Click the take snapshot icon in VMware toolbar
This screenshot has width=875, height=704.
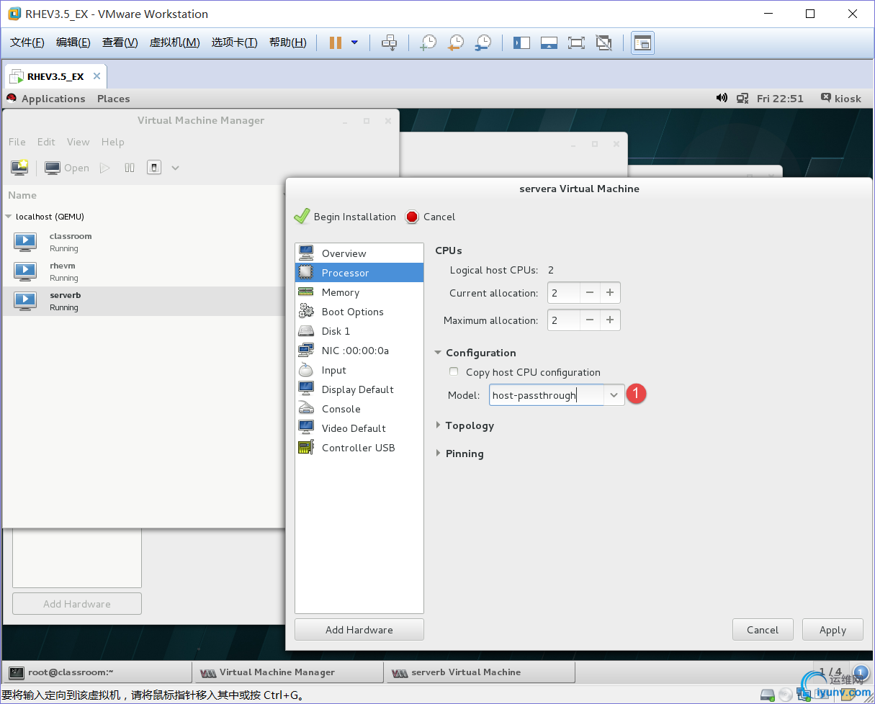pos(428,43)
